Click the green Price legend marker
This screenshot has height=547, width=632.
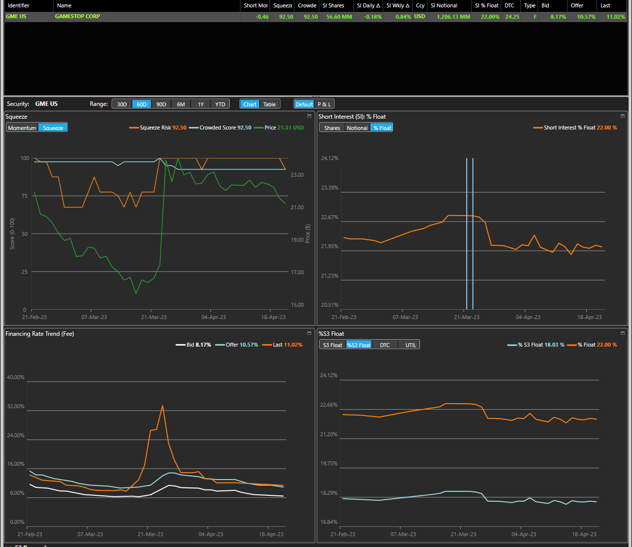[x=258, y=128]
